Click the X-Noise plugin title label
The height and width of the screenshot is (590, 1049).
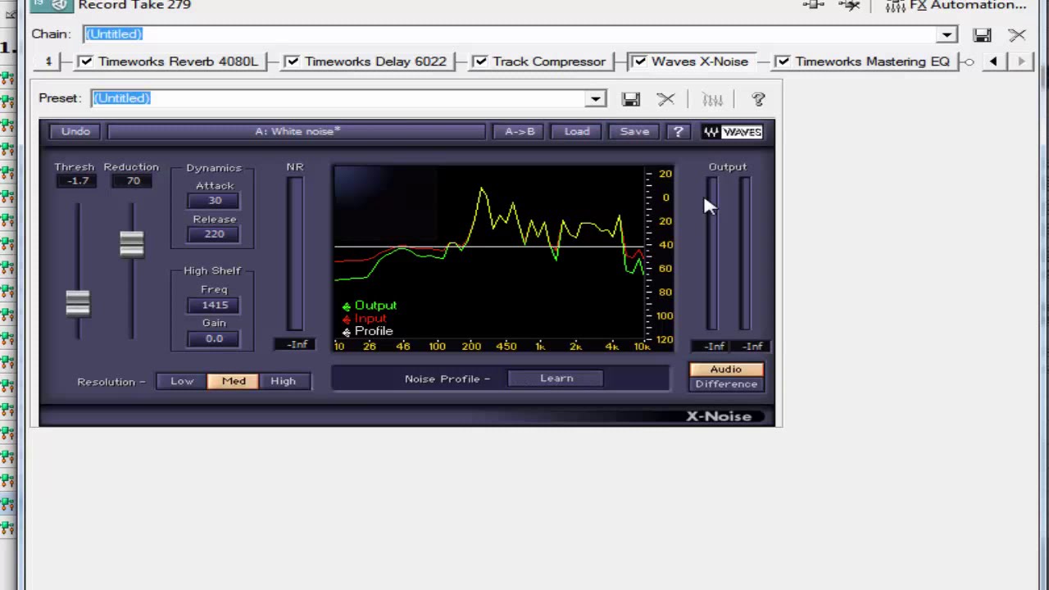719,416
